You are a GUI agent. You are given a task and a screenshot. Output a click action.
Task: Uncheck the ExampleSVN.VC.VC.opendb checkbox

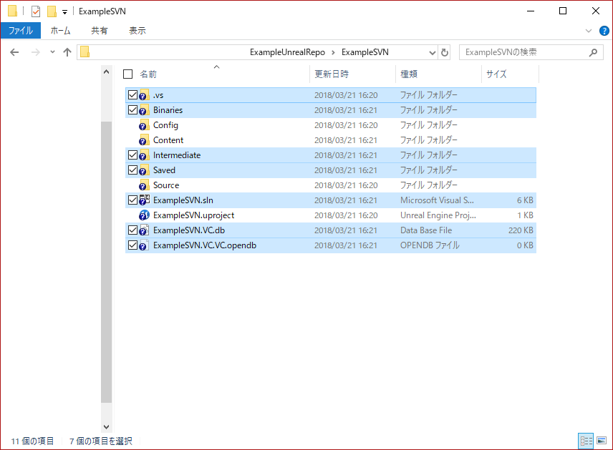[132, 245]
